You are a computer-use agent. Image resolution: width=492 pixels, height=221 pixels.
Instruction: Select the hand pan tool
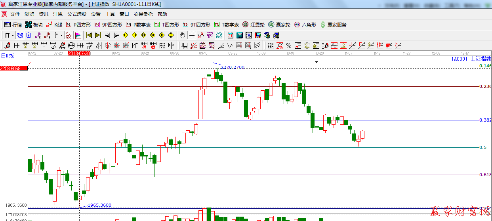pyautogui.click(x=182, y=35)
